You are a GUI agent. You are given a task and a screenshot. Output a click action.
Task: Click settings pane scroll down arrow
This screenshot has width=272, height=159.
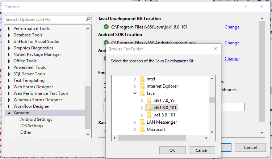point(262,133)
